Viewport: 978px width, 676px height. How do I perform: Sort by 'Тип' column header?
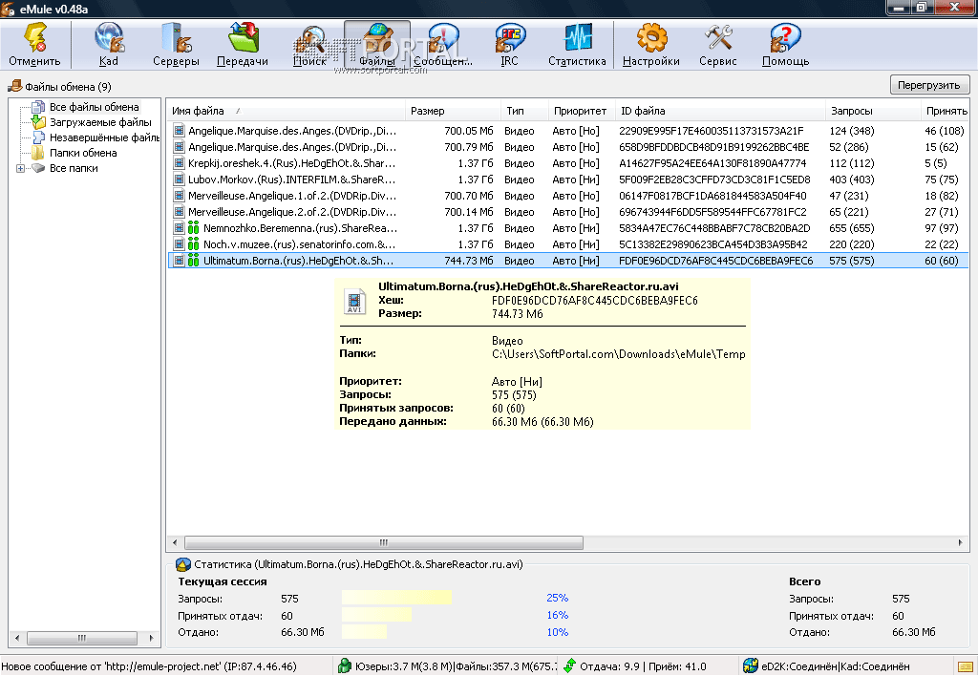click(524, 111)
